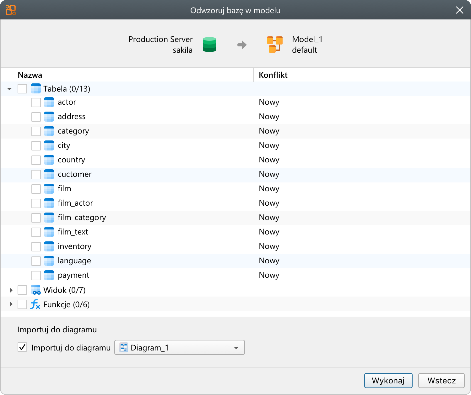
Task: Select the inventory row name
Action: (x=74, y=246)
